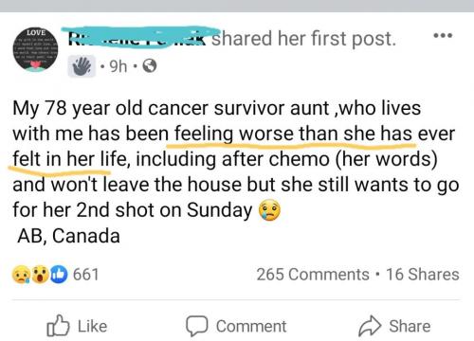Click the waving hand new member badge
The image size is (474, 341).
click(x=82, y=66)
